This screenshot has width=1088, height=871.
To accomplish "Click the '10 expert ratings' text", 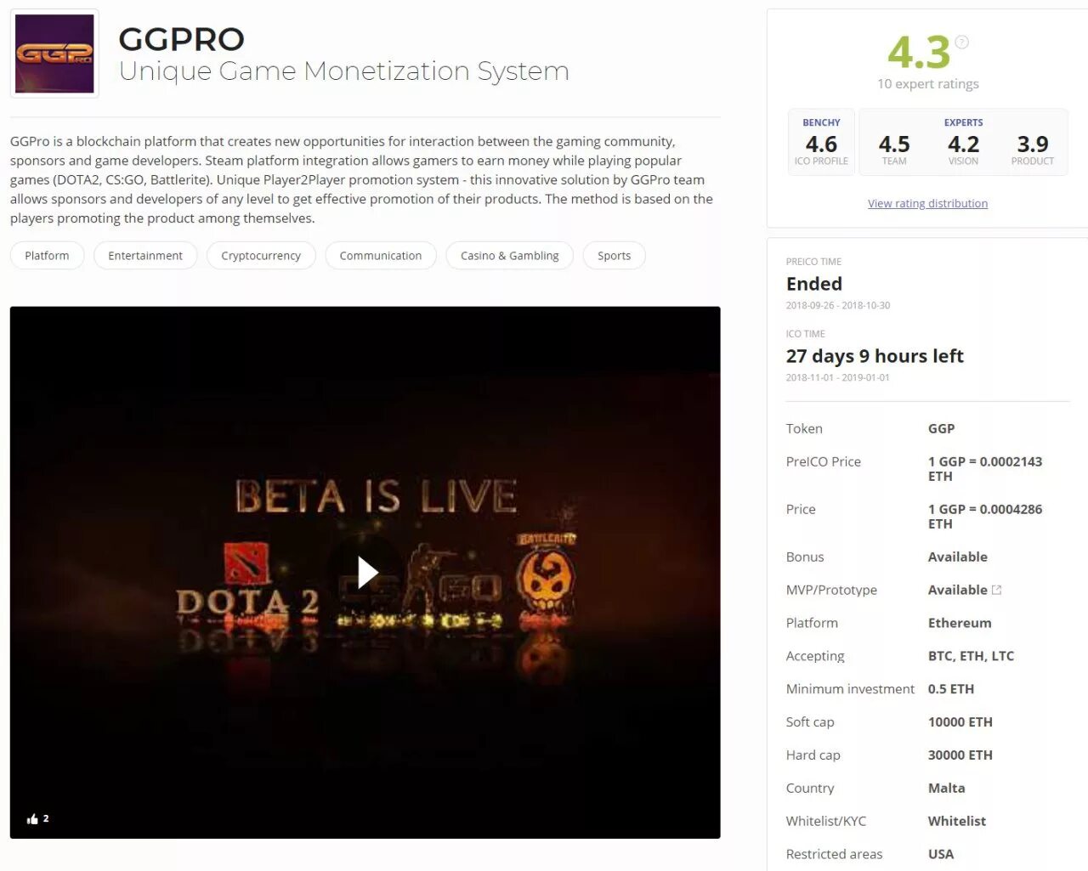I will tap(928, 84).
